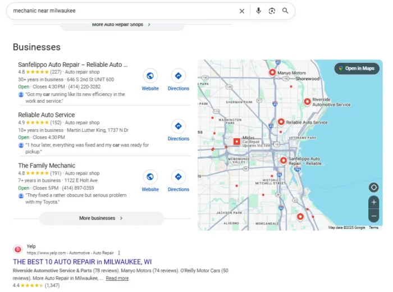
Task: Select the Midas Car Repair square pin
Action: 236,142
